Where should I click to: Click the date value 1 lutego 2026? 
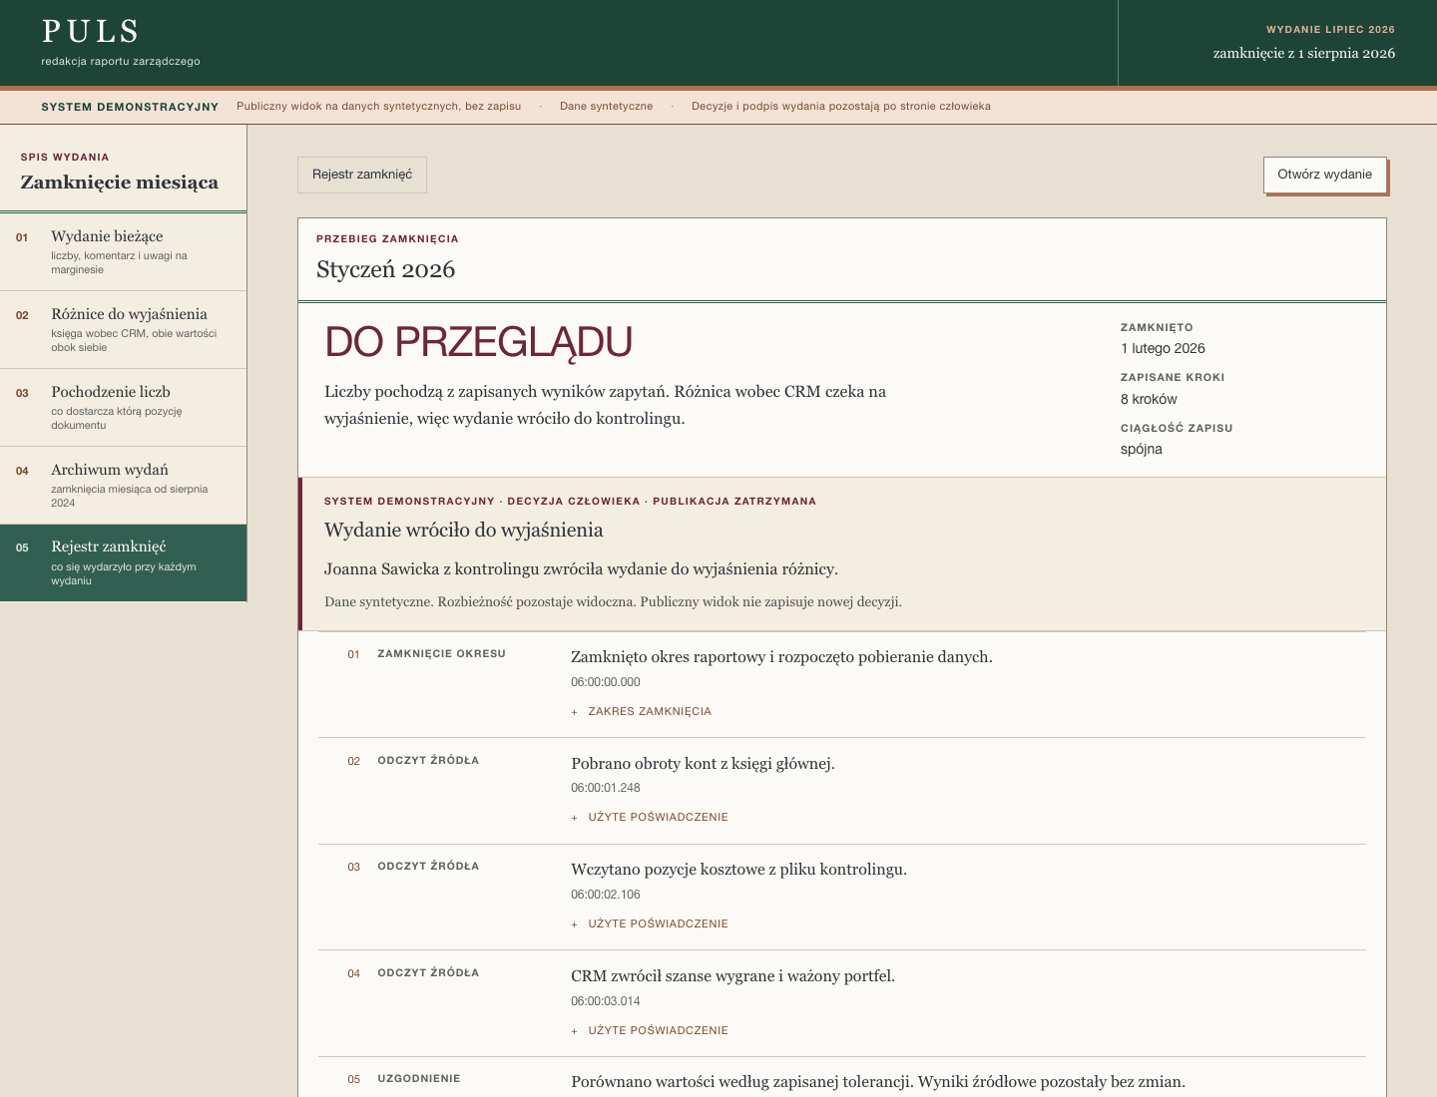click(1163, 348)
